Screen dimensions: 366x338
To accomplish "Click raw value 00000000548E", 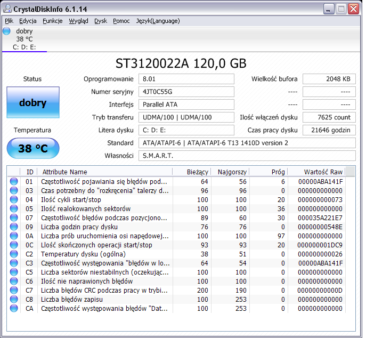I will (320, 227).
